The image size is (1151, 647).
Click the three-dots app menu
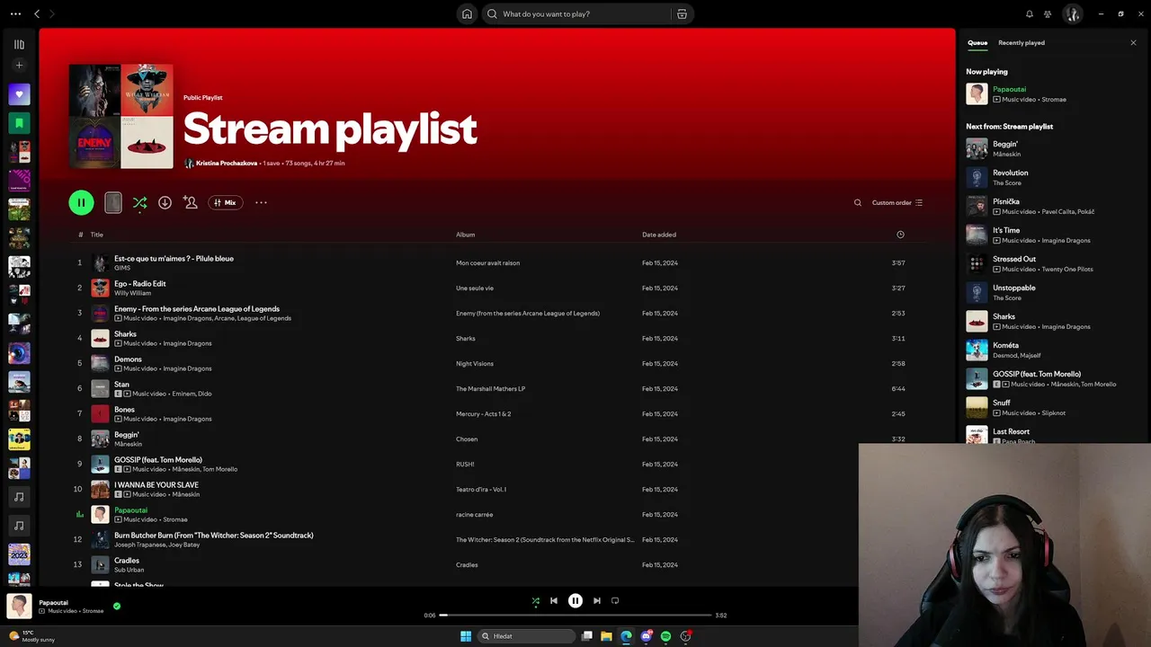pyautogui.click(x=15, y=13)
